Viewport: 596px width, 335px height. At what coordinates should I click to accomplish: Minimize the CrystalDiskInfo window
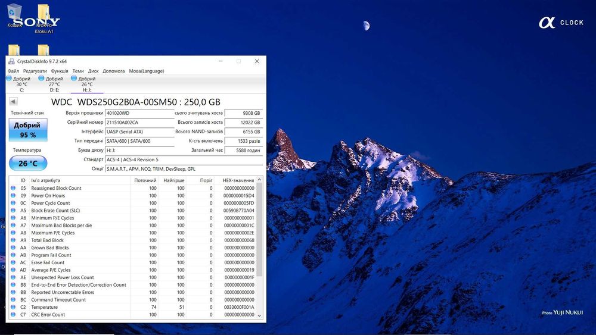(x=221, y=61)
